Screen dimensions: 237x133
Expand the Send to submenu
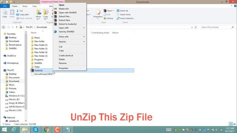(x=70, y=42)
